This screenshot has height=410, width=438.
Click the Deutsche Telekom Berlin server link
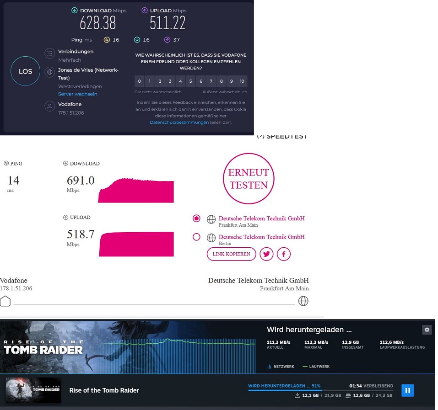(x=261, y=237)
